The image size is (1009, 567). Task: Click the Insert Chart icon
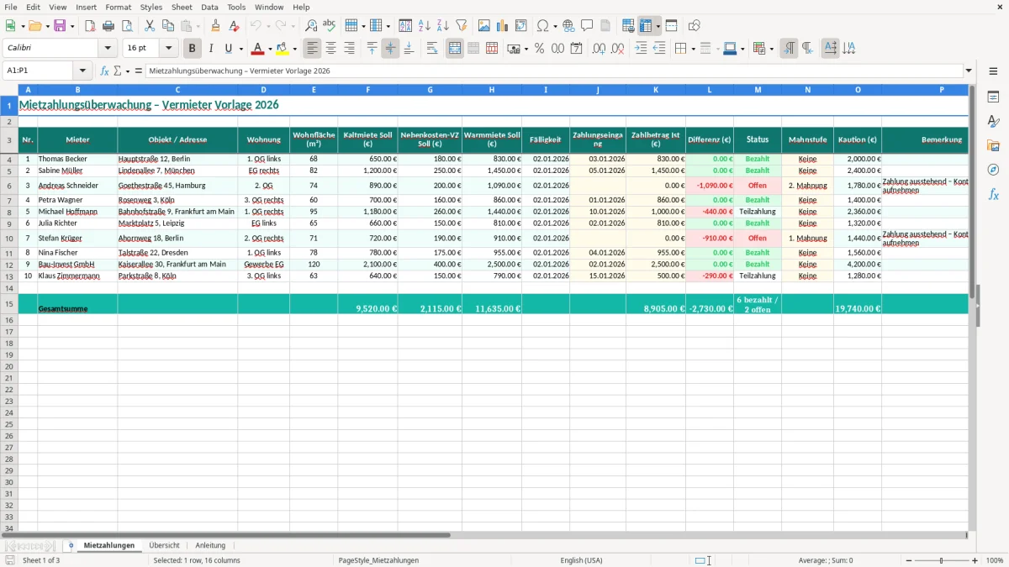click(503, 26)
